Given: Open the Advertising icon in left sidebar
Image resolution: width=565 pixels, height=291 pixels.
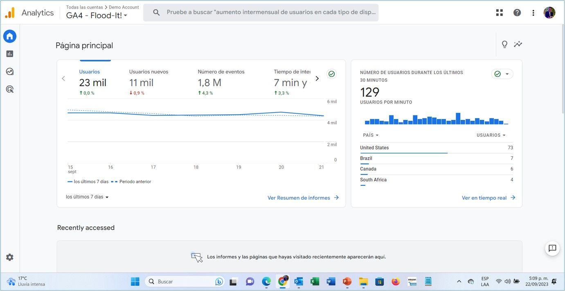Looking at the screenshot, I should pos(10,89).
